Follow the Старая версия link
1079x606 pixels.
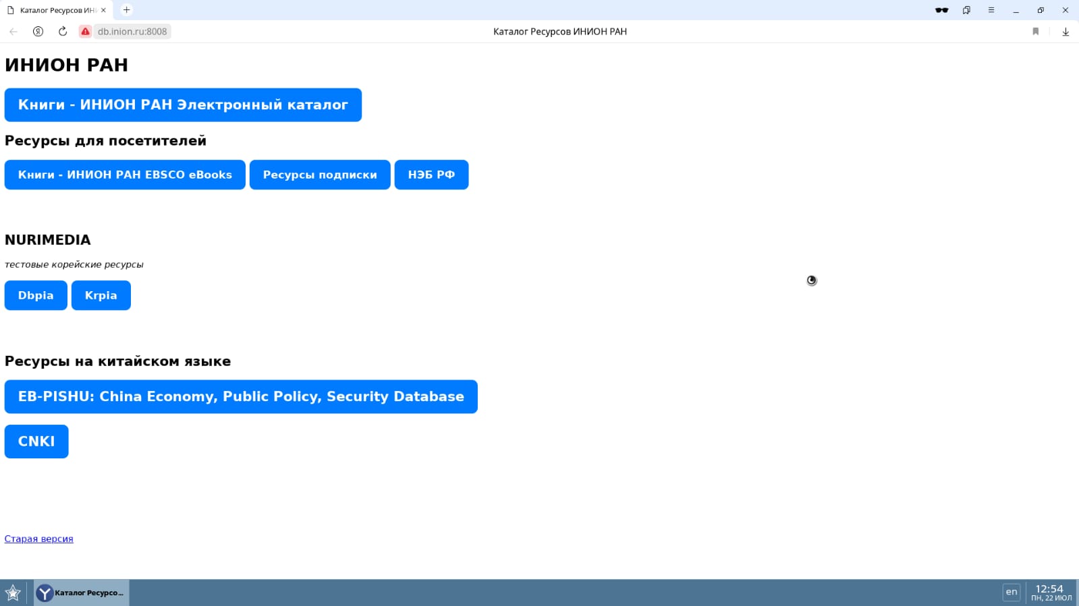click(39, 539)
